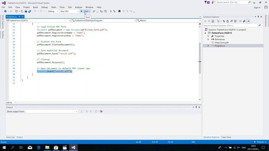The width and height of the screenshot is (269, 151).
Task: Click Sync with Active Document icon
Action: click(x=224, y=21)
